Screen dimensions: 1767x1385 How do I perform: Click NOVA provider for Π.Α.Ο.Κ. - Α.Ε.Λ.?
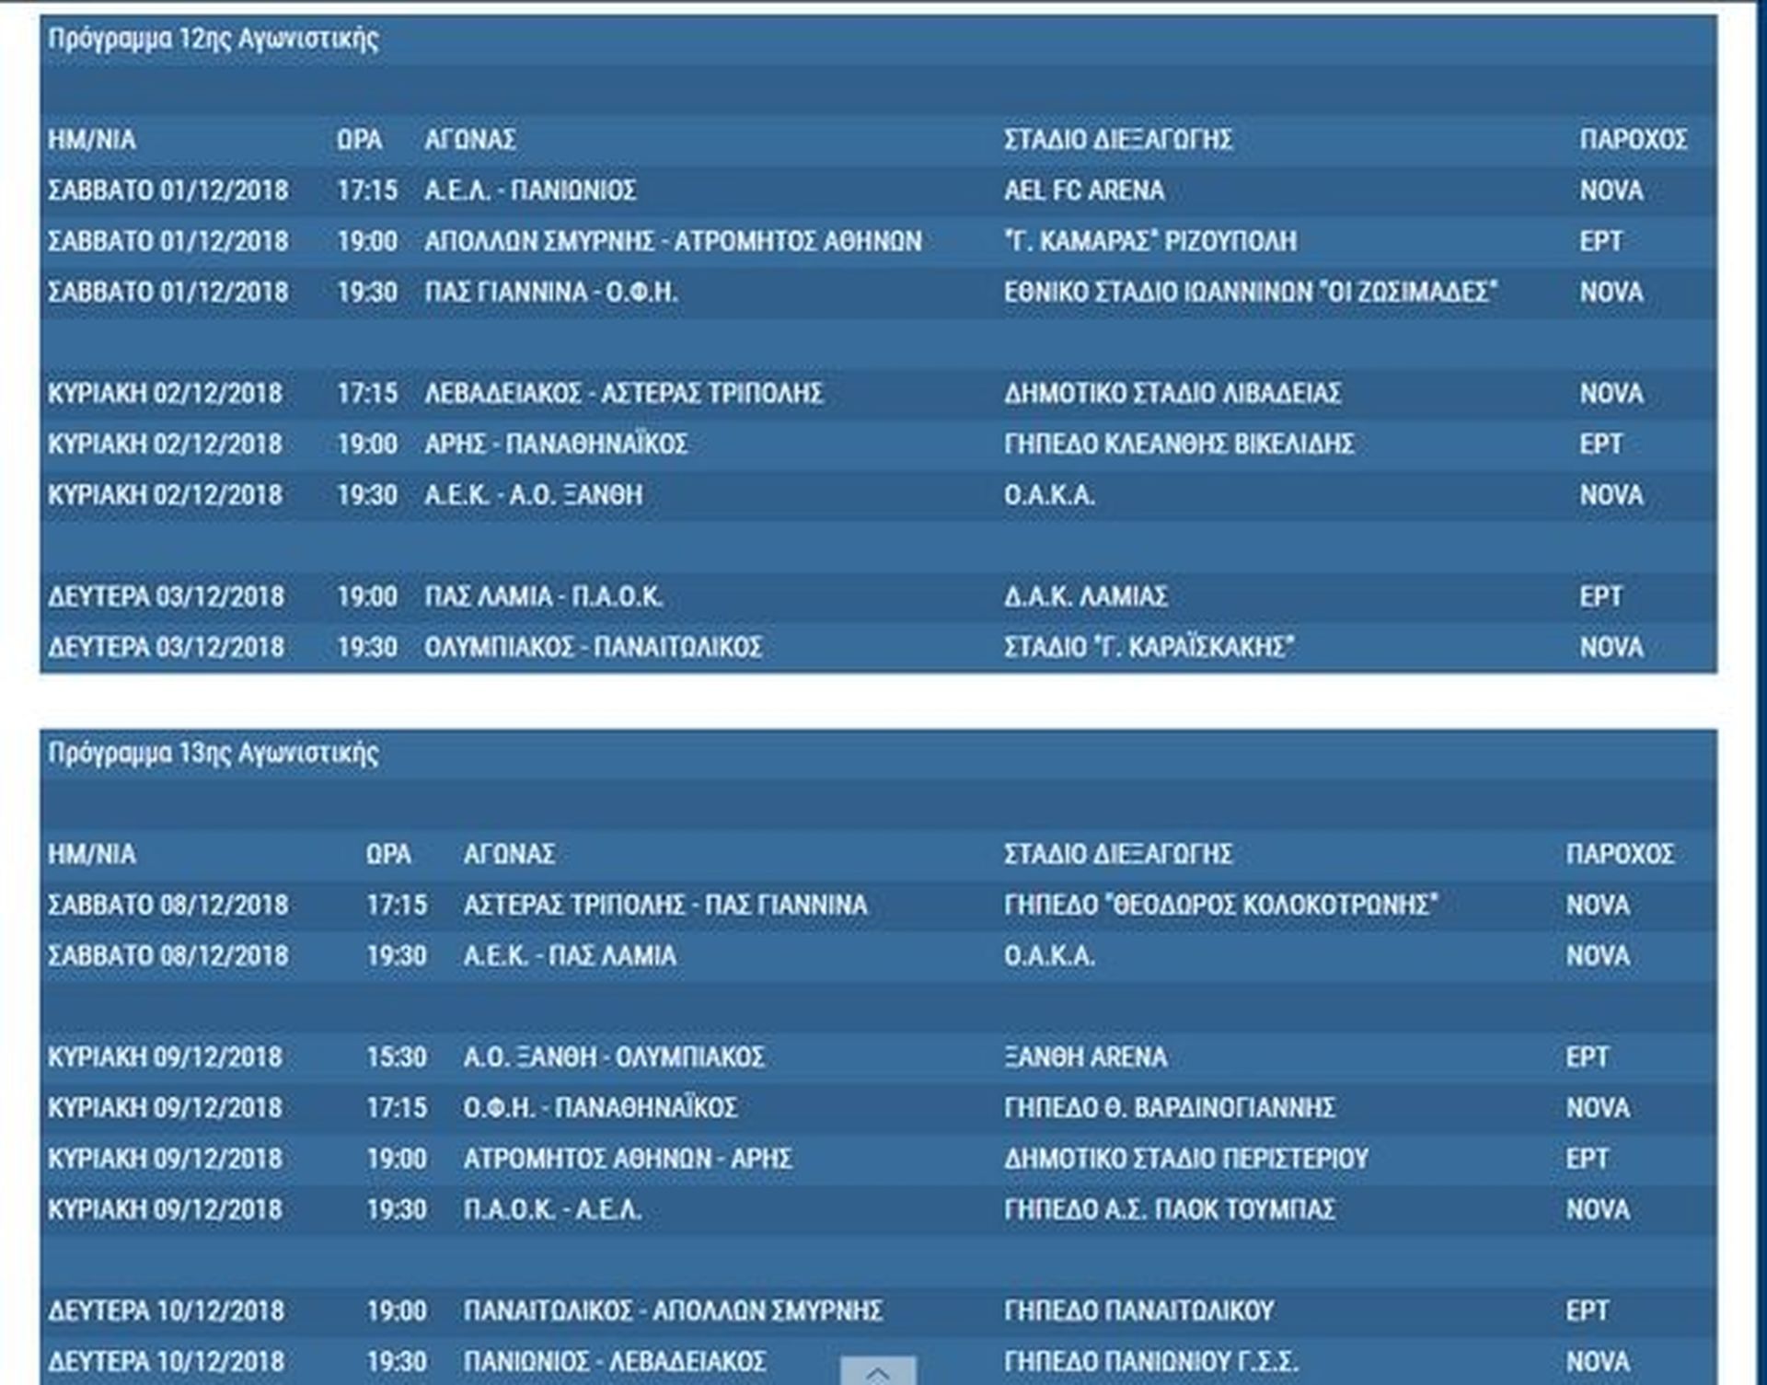coord(1598,1210)
